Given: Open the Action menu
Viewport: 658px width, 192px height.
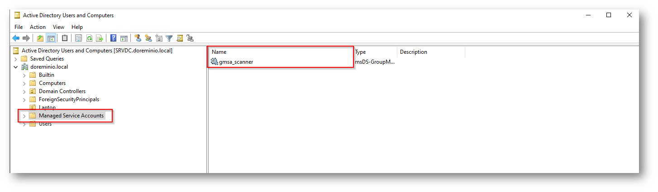Looking at the screenshot, I should 38,27.
